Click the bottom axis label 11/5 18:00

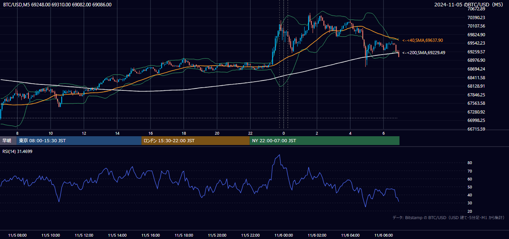click(x=184, y=235)
